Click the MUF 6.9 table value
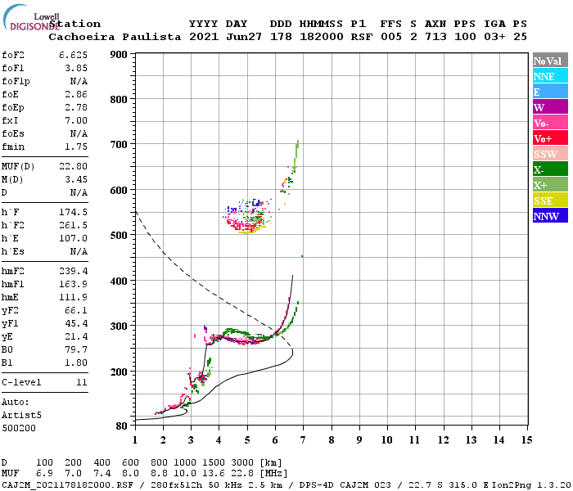Viewport: 573px width, 491px height. (x=44, y=473)
